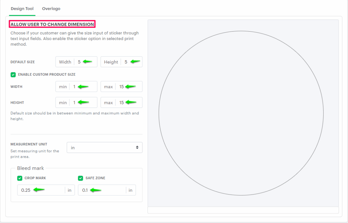Click the circular sticker preview outline
348x223 pixels.
(x=159, y=113)
